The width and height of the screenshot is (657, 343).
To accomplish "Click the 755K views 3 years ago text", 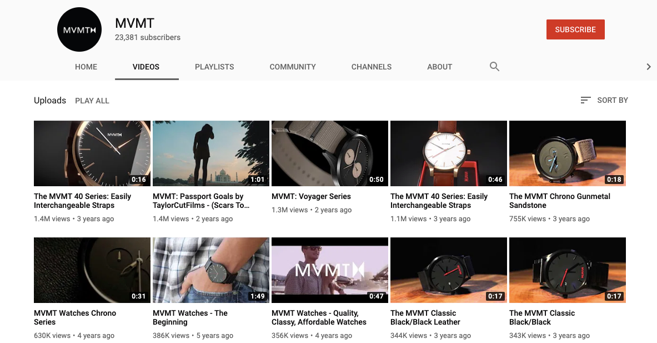I will (x=550, y=219).
